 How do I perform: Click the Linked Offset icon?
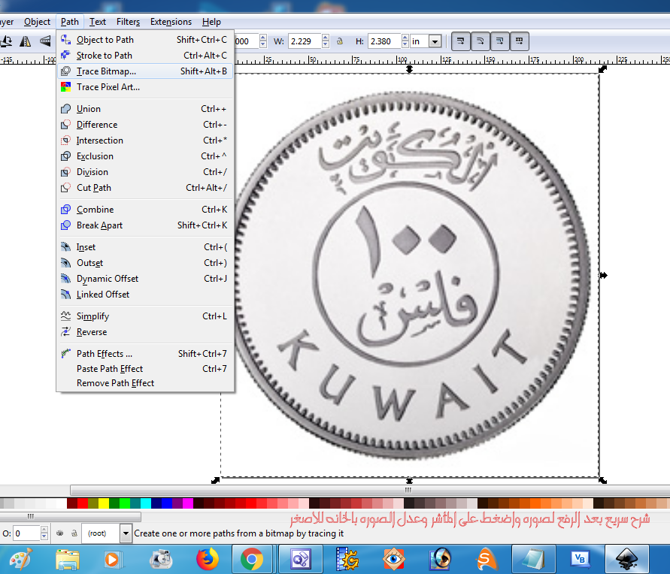tap(66, 295)
